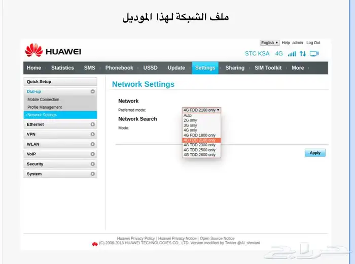This screenshot has height=264, width=355.
Task: Open the Preferred mode combo box
Action: point(201,110)
